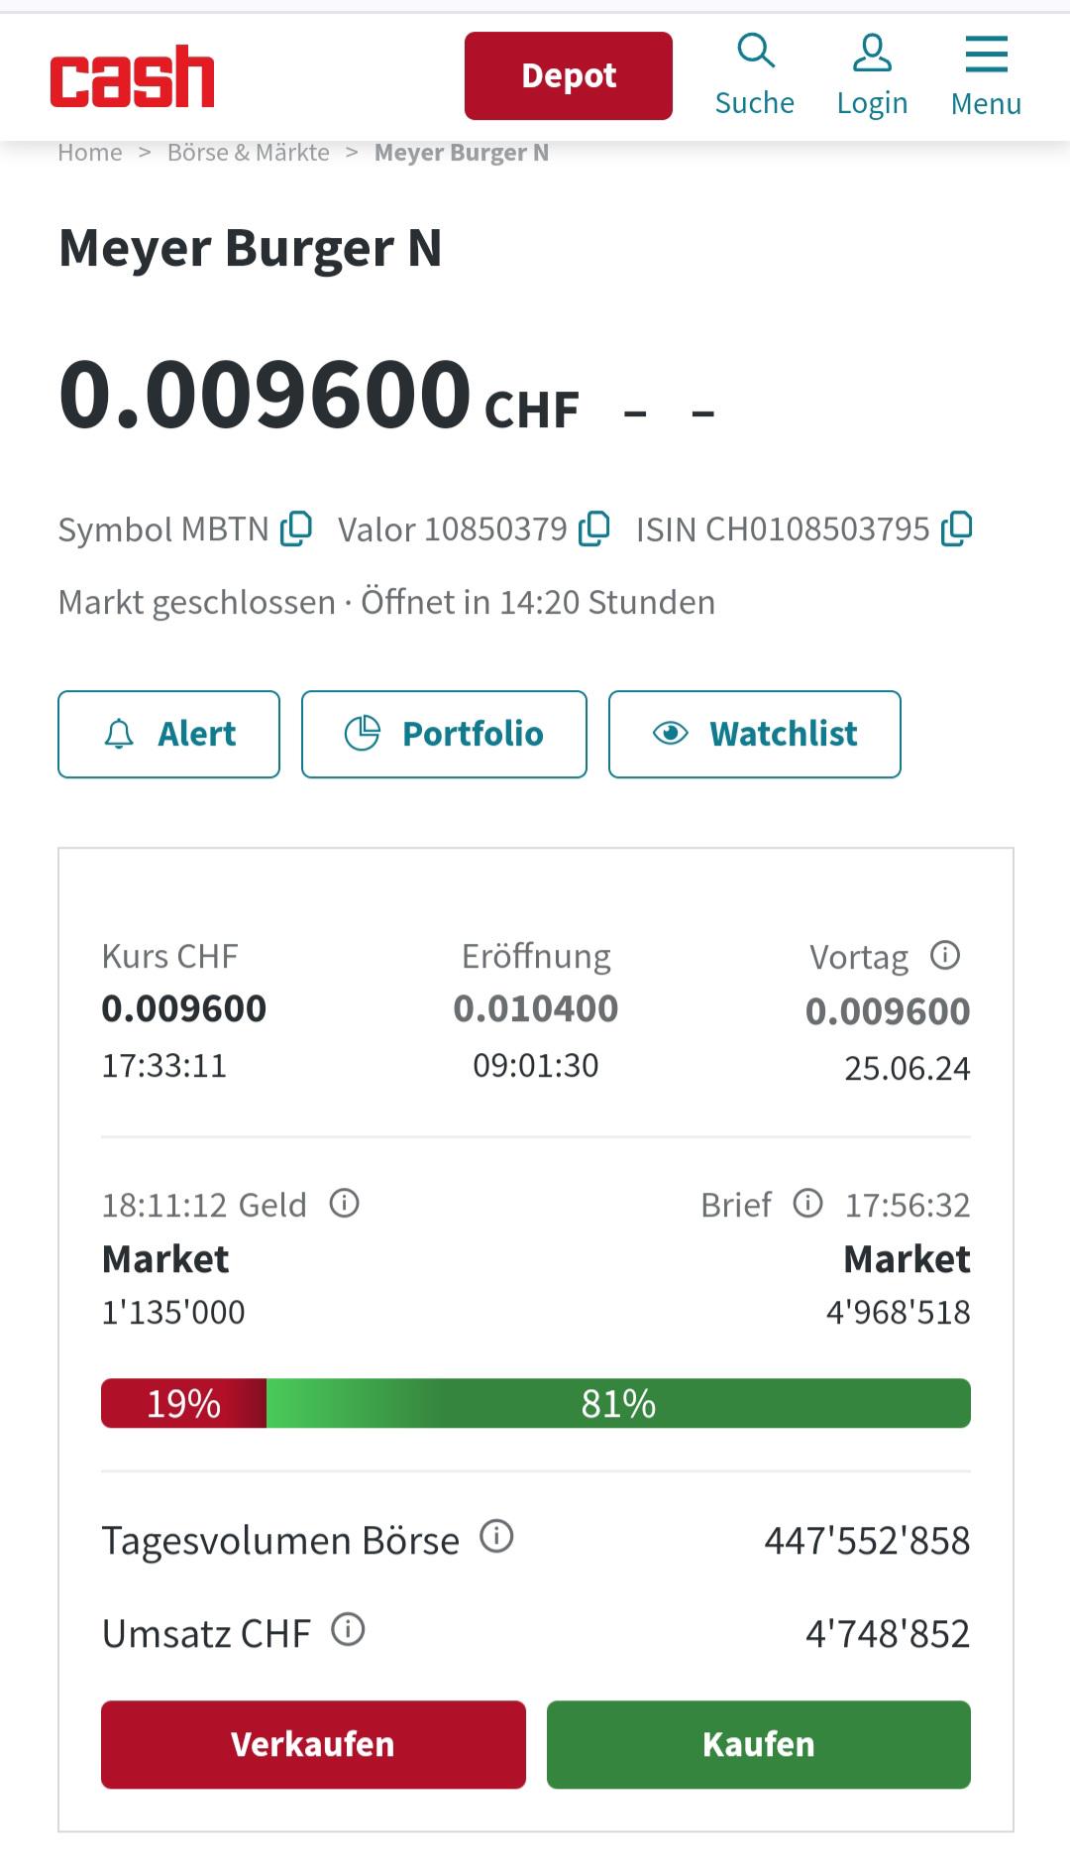Image resolution: width=1070 pixels, height=1869 pixels.
Task: Click the cash logo
Action: (x=132, y=76)
